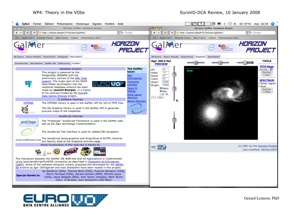This screenshot has height=221, width=295.
Task: Click back/forward arrows in right Safari window
Action: [x=156, y=33]
